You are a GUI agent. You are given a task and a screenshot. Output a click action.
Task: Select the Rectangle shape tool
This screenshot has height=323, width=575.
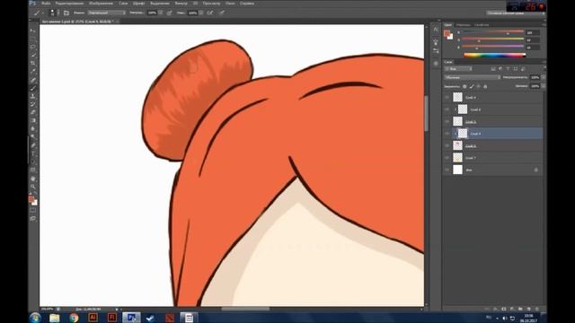(33, 170)
